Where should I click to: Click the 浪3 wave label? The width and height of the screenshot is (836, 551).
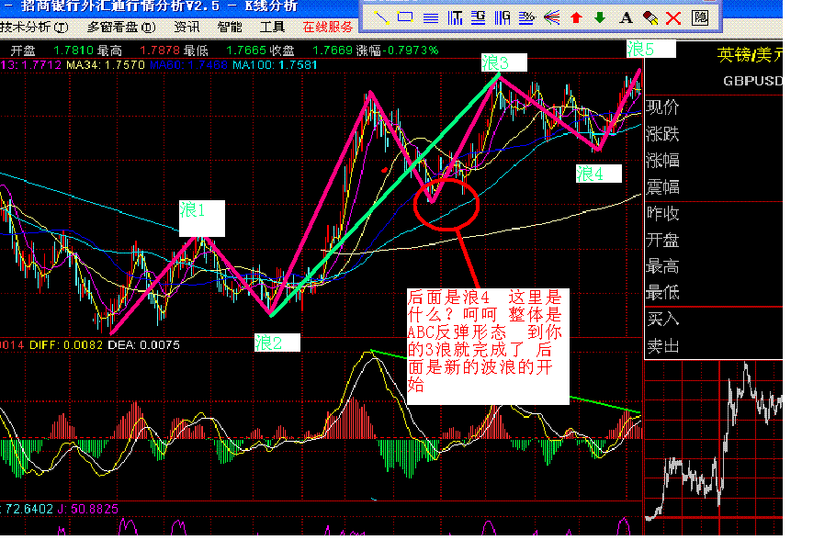click(503, 62)
